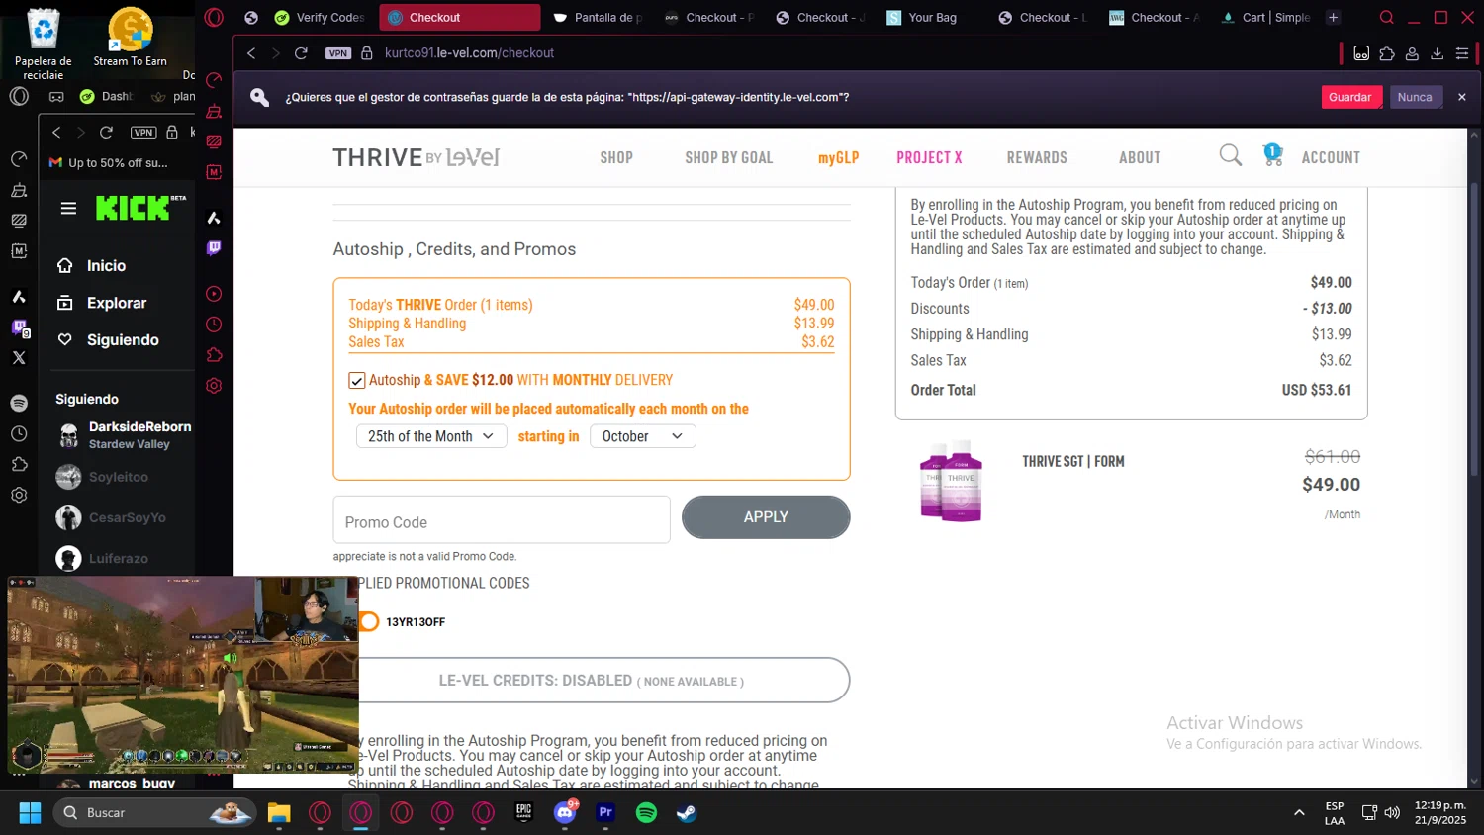Click the APPLY promo button

click(766, 517)
